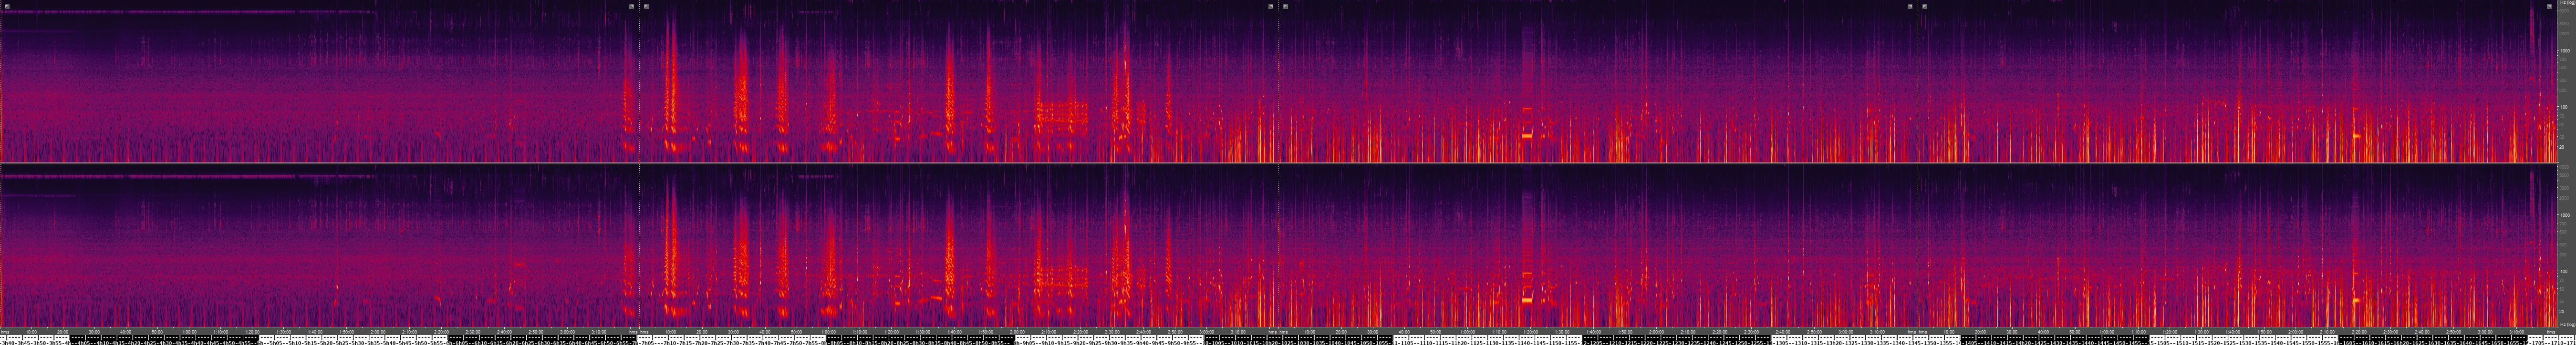The height and width of the screenshot is (345, 2576).
Task: Click the bright yellow tone in the upper channel's third segment
Action: (x=1527, y=135)
